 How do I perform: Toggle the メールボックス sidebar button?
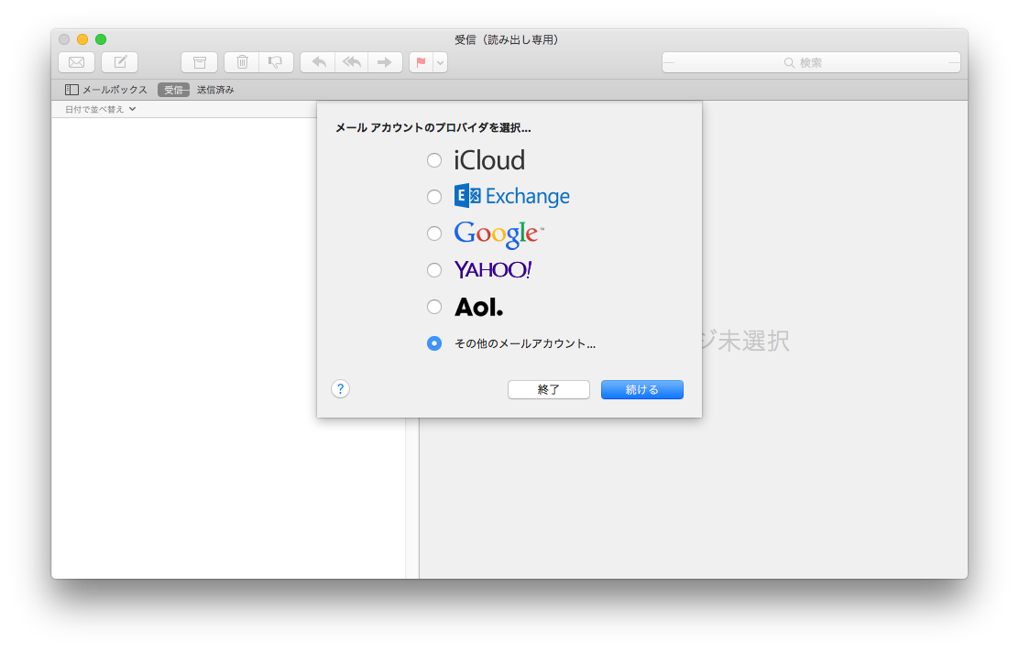coord(106,90)
